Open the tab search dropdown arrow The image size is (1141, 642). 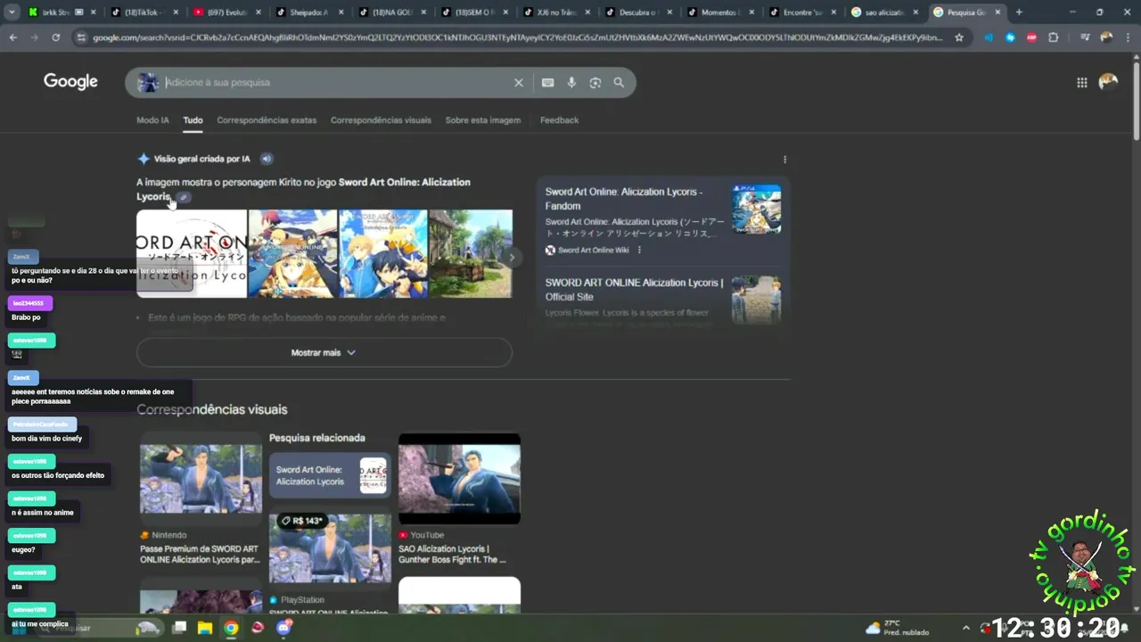[x=12, y=12]
